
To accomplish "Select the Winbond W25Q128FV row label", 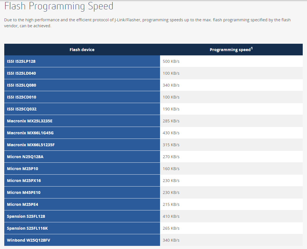I will click(x=29, y=240).
